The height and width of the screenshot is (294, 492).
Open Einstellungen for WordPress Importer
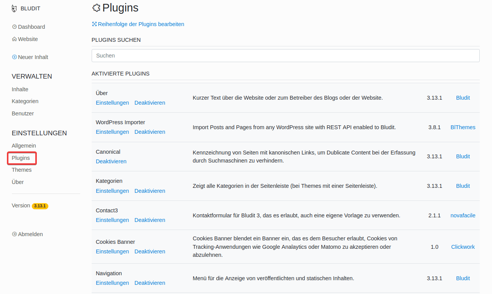(x=112, y=132)
